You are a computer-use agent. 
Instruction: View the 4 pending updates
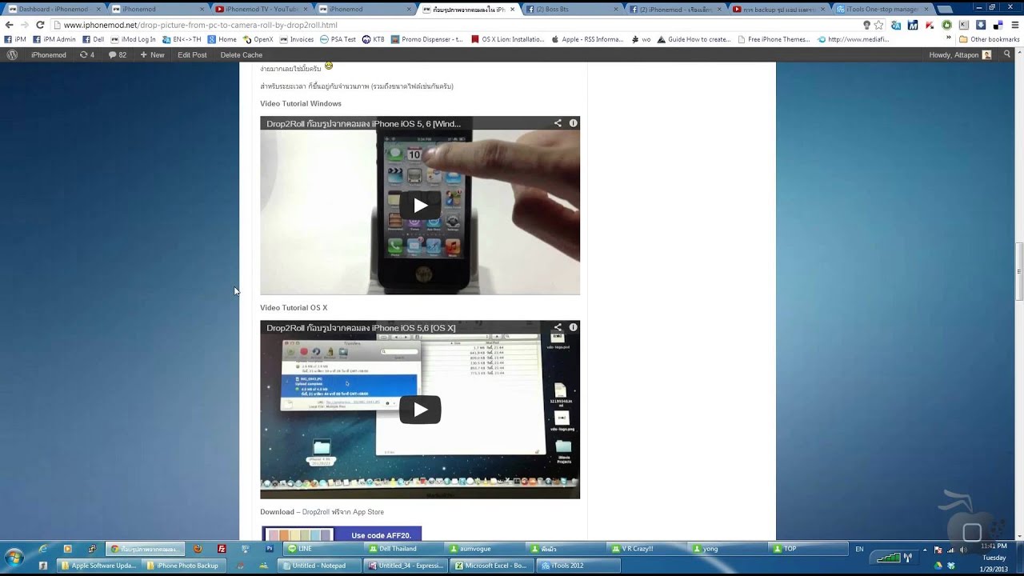[x=87, y=54]
